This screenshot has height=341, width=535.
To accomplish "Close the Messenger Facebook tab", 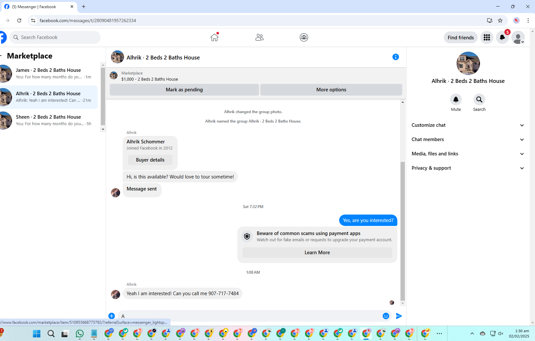I will point(72,7).
